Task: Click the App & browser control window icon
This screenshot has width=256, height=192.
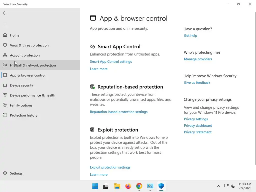Action: pos(5,75)
